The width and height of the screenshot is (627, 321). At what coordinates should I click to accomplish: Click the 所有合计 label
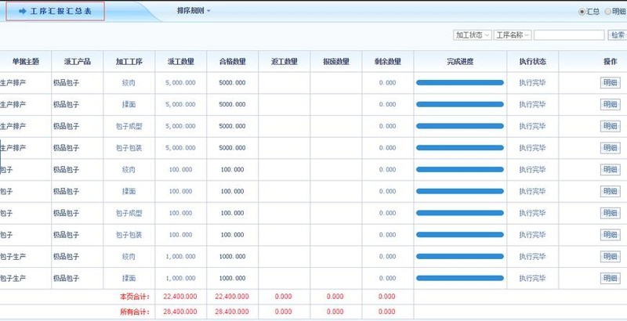click(135, 312)
